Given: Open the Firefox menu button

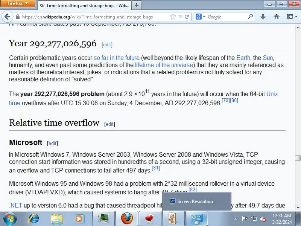Looking at the screenshot, I should coord(18,3).
